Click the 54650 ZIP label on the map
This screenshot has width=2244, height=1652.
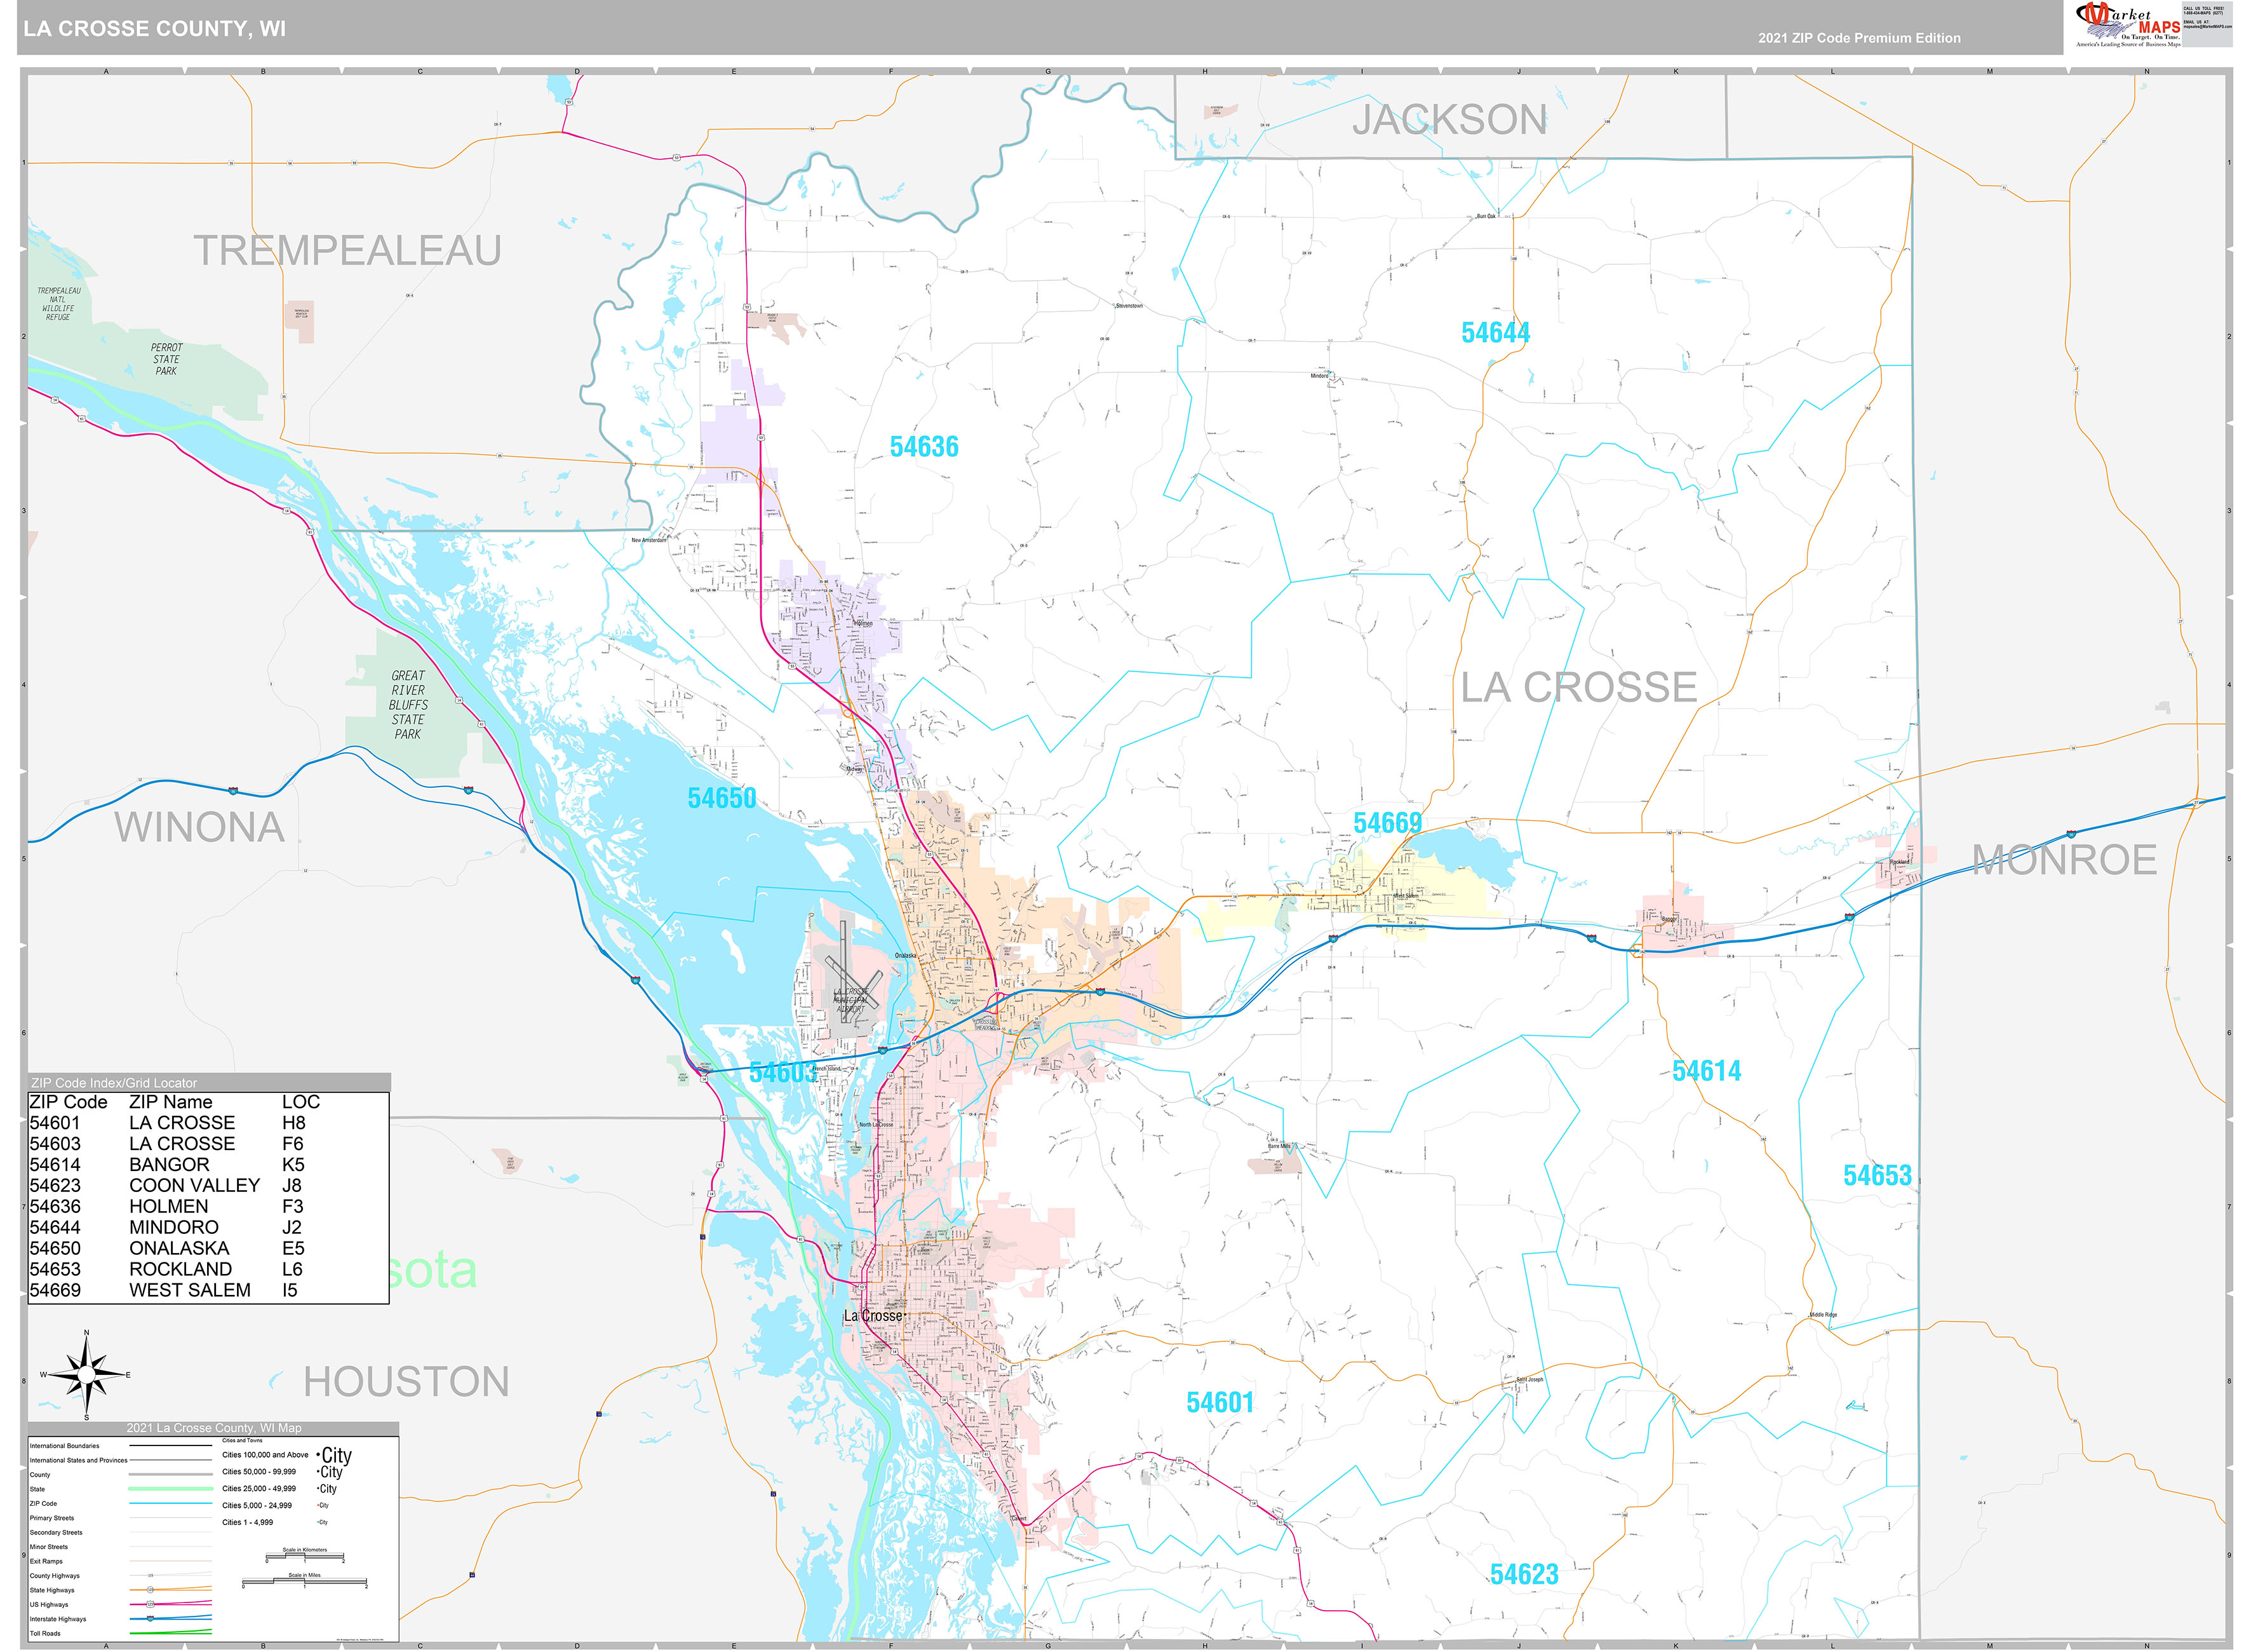point(722,798)
